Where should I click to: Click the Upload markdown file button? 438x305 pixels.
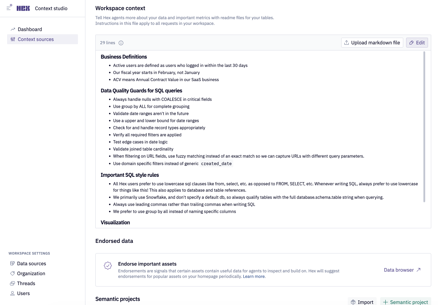(372, 42)
